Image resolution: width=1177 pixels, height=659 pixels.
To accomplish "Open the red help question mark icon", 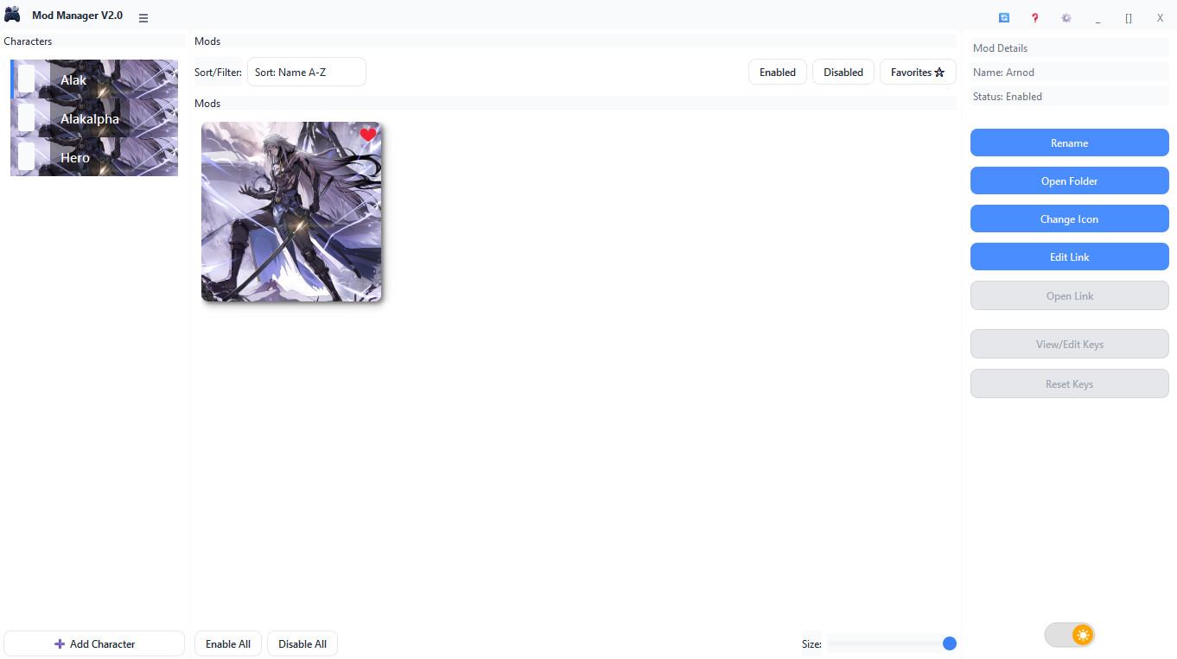I will pos(1034,16).
